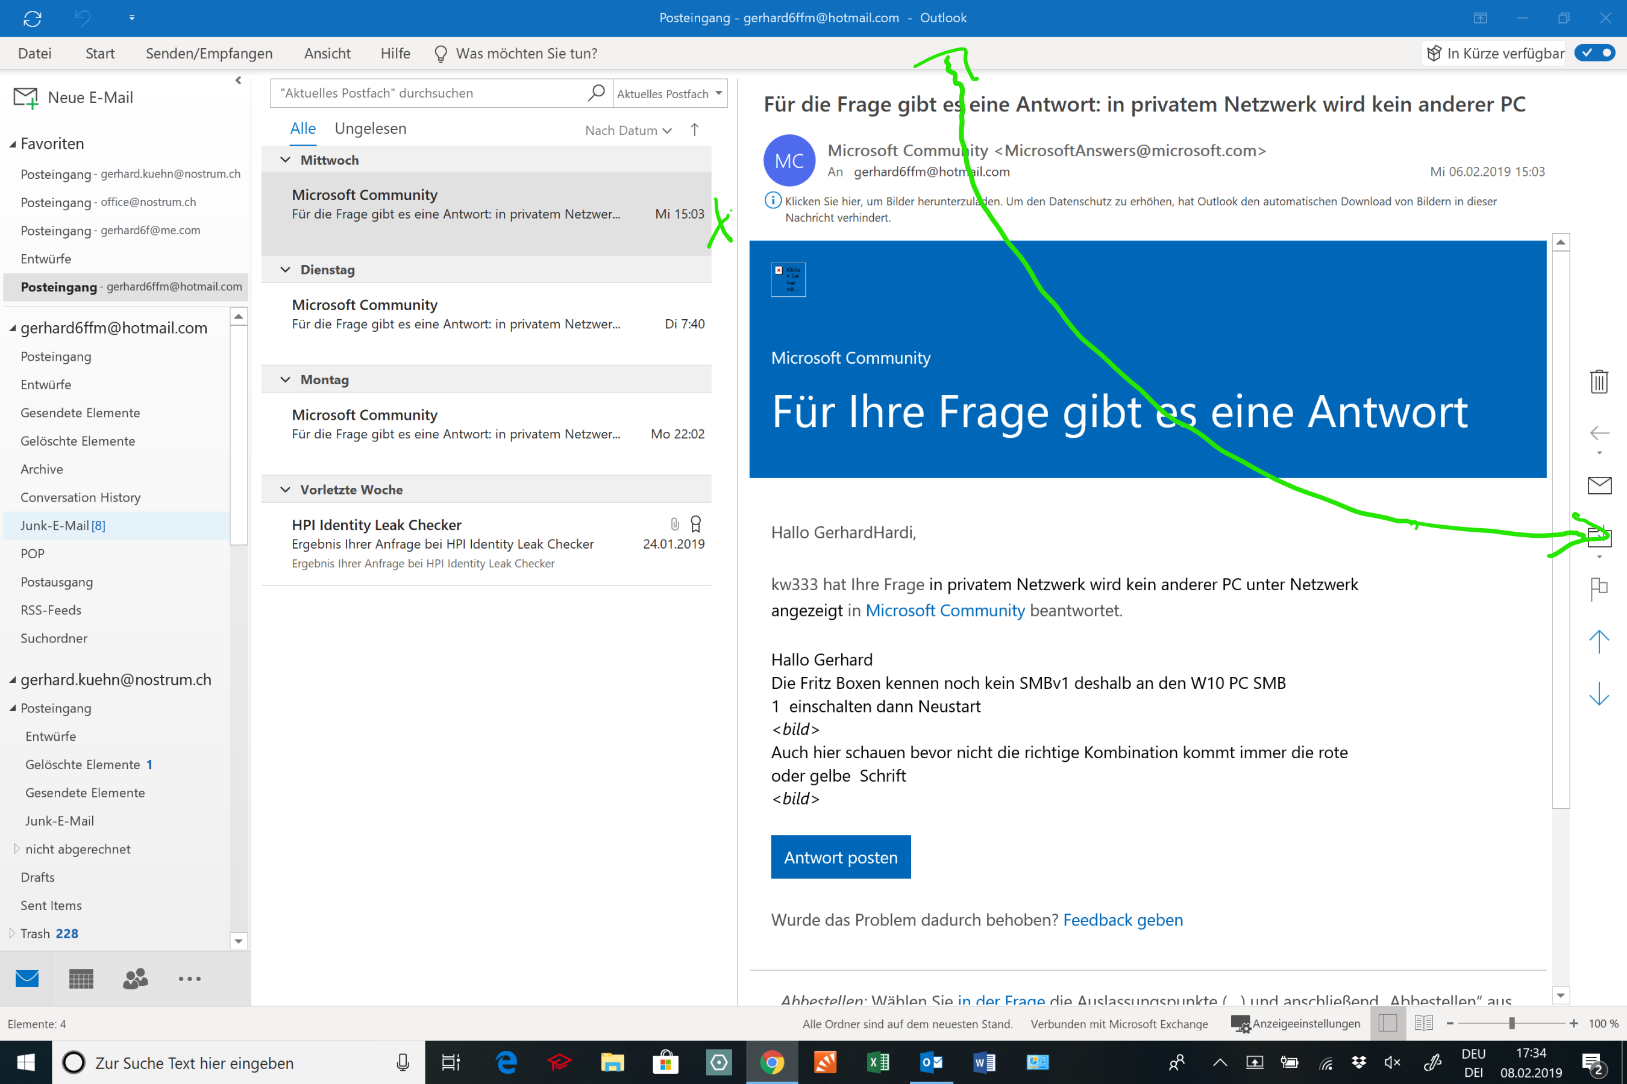Open the Calendar view icon in navigation bar

click(x=81, y=978)
